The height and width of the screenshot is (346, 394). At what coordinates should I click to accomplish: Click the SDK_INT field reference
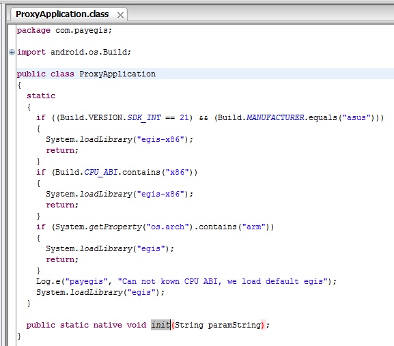coord(144,118)
